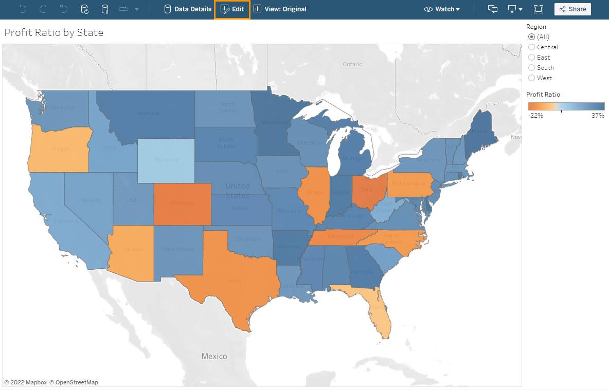Screen dimensions: 609x390
Task: Select the West region radio button
Action: pyautogui.click(x=532, y=78)
